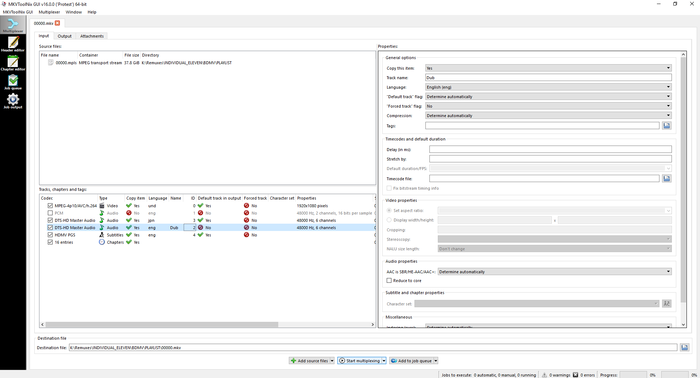This screenshot has height=378, width=700.
Task: Click the green Yes copy icon on video row
Action: (x=129, y=206)
